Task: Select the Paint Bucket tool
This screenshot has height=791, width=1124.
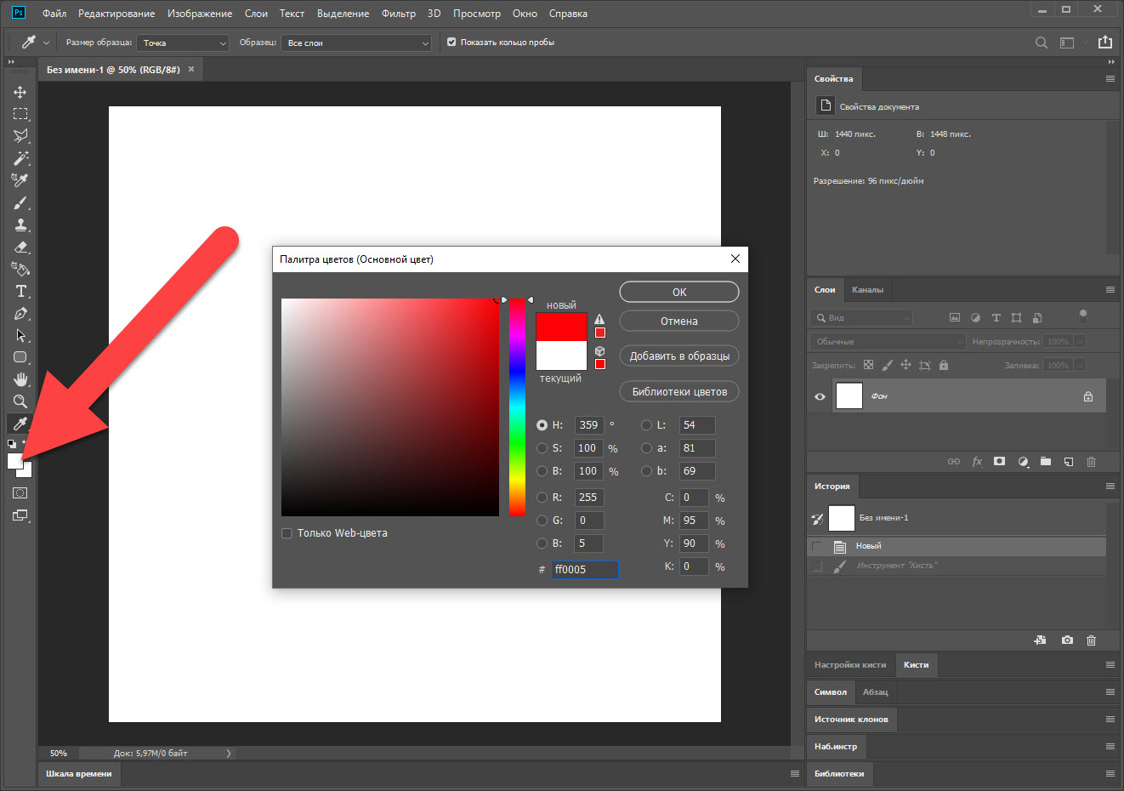Action: click(20, 269)
